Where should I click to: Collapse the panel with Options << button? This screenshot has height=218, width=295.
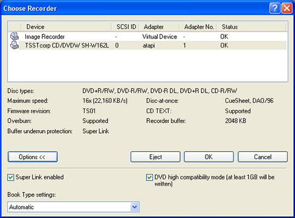33,157
